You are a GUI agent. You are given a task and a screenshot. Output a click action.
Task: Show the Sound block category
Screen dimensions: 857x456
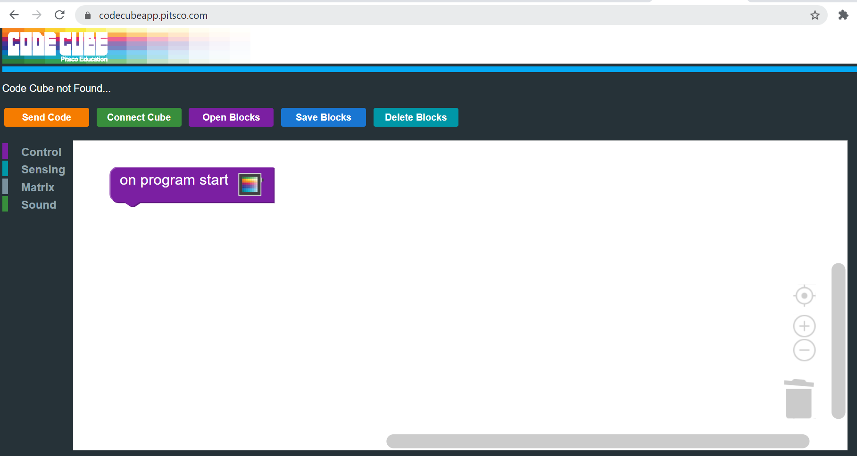point(39,205)
